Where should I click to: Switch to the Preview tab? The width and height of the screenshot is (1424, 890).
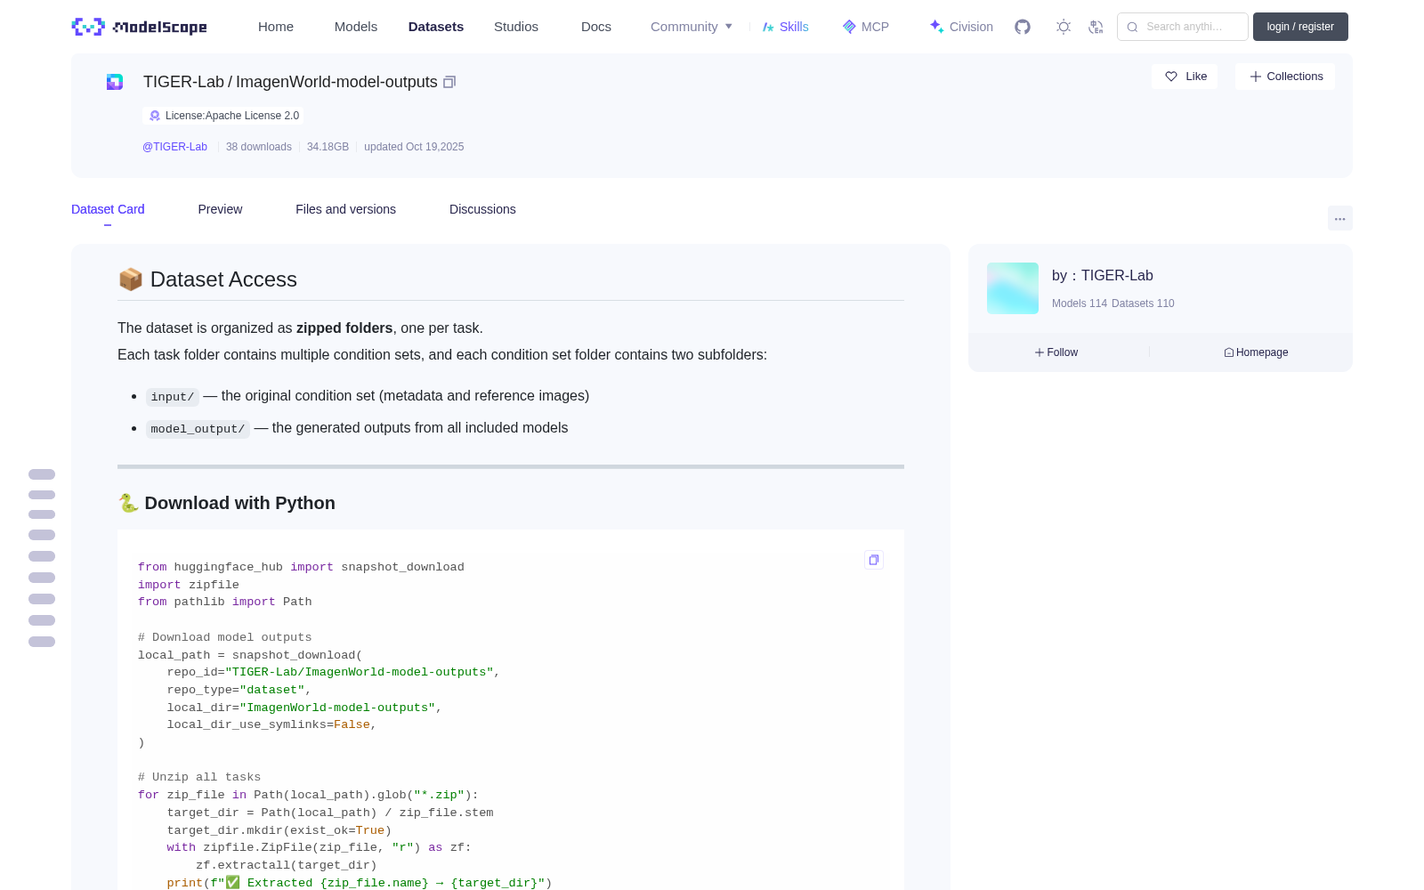(x=220, y=209)
